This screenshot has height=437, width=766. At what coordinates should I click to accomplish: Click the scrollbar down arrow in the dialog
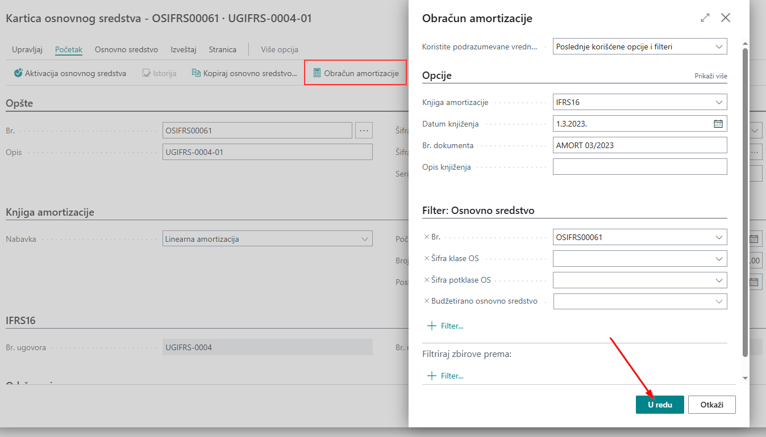click(745, 377)
